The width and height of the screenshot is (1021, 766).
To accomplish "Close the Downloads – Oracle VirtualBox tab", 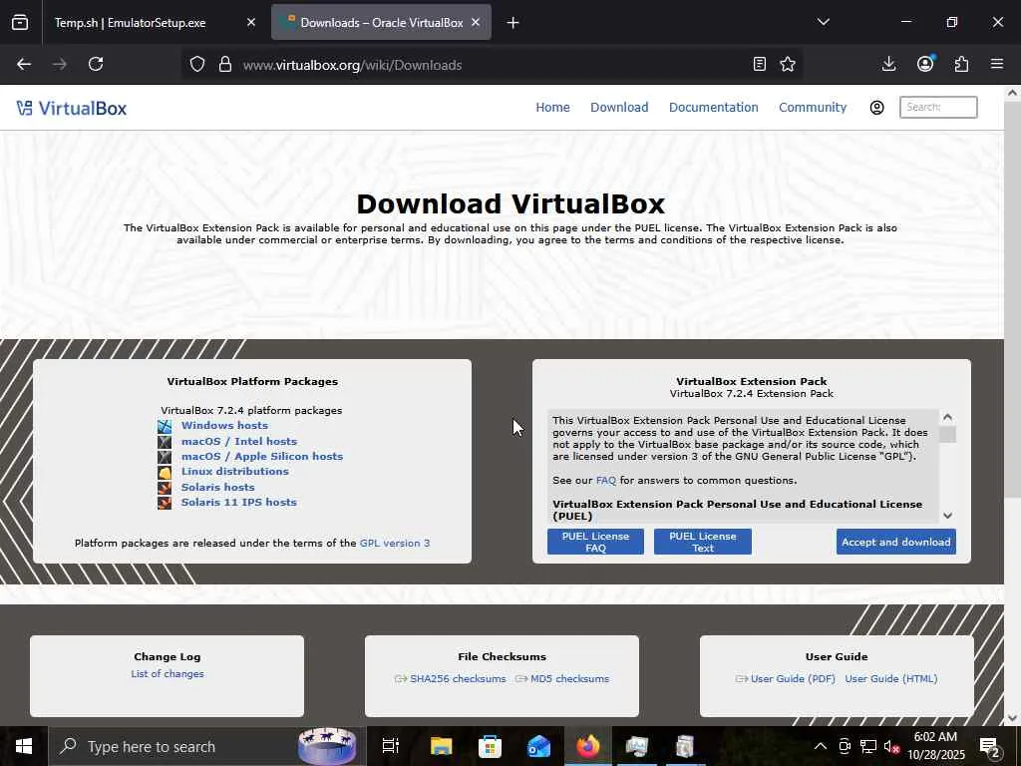I will tap(476, 23).
